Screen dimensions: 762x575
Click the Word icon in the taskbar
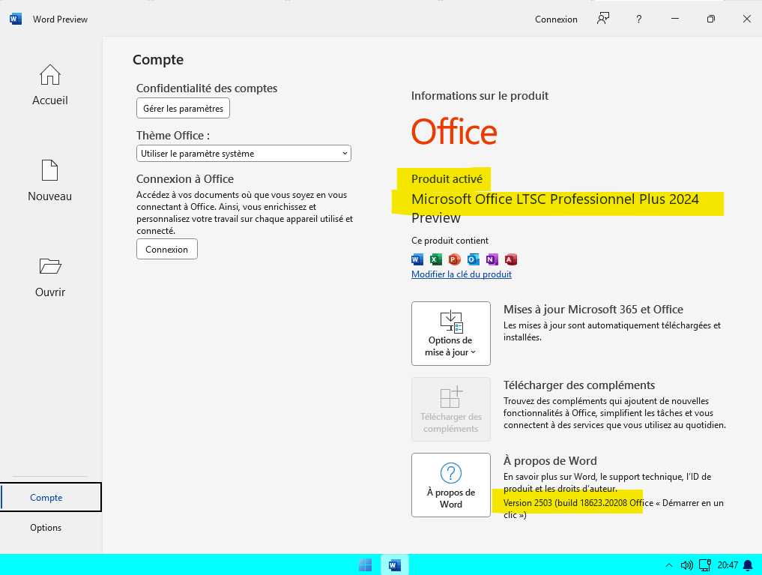tap(395, 565)
